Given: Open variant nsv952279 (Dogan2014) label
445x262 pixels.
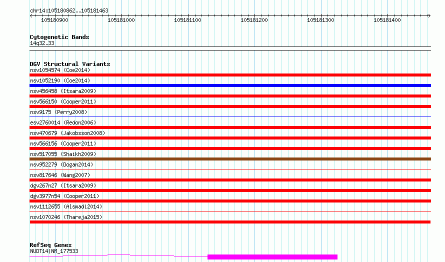Looking at the screenshot, I should click(x=61, y=164).
